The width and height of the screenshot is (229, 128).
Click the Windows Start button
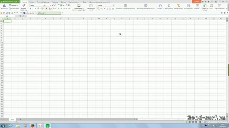click(3, 126)
